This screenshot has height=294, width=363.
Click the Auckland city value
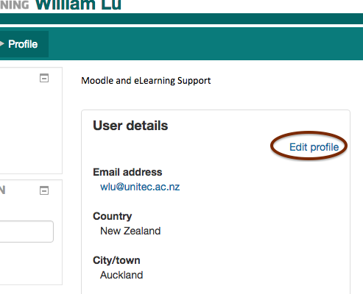121,275
